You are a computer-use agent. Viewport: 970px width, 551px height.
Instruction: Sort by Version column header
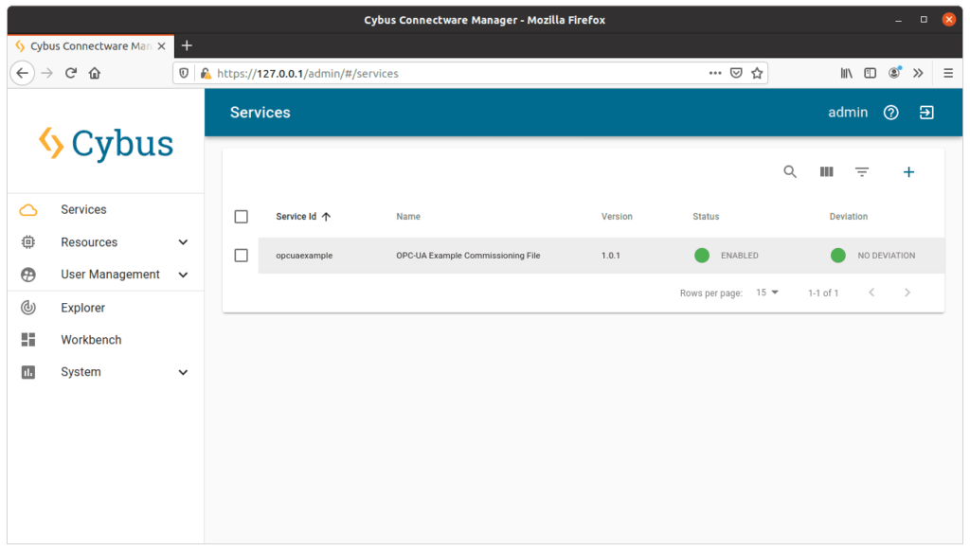click(x=617, y=217)
